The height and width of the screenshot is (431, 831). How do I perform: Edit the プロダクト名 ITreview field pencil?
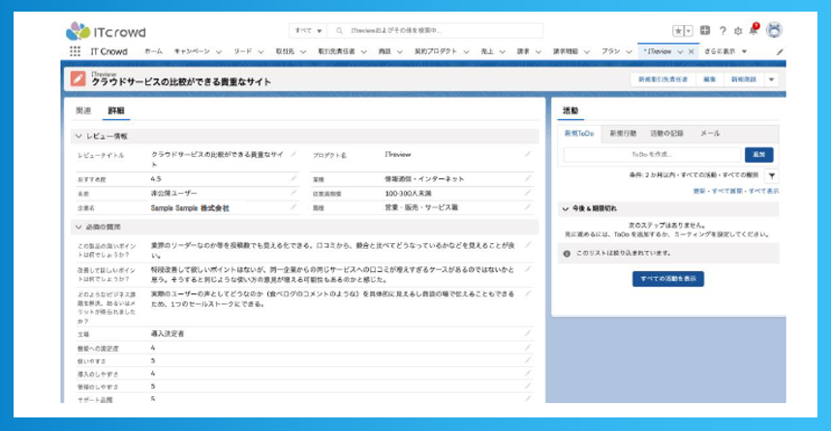tap(527, 154)
